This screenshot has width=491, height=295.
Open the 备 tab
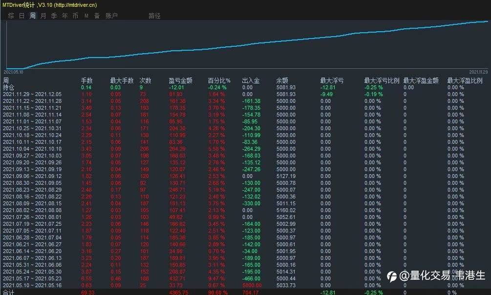coord(97,16)
